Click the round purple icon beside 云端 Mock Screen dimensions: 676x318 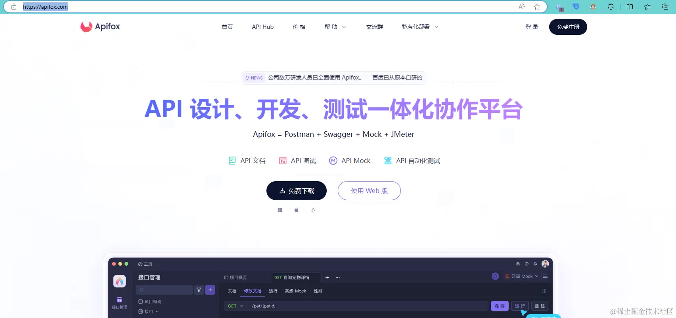[495, 276]
